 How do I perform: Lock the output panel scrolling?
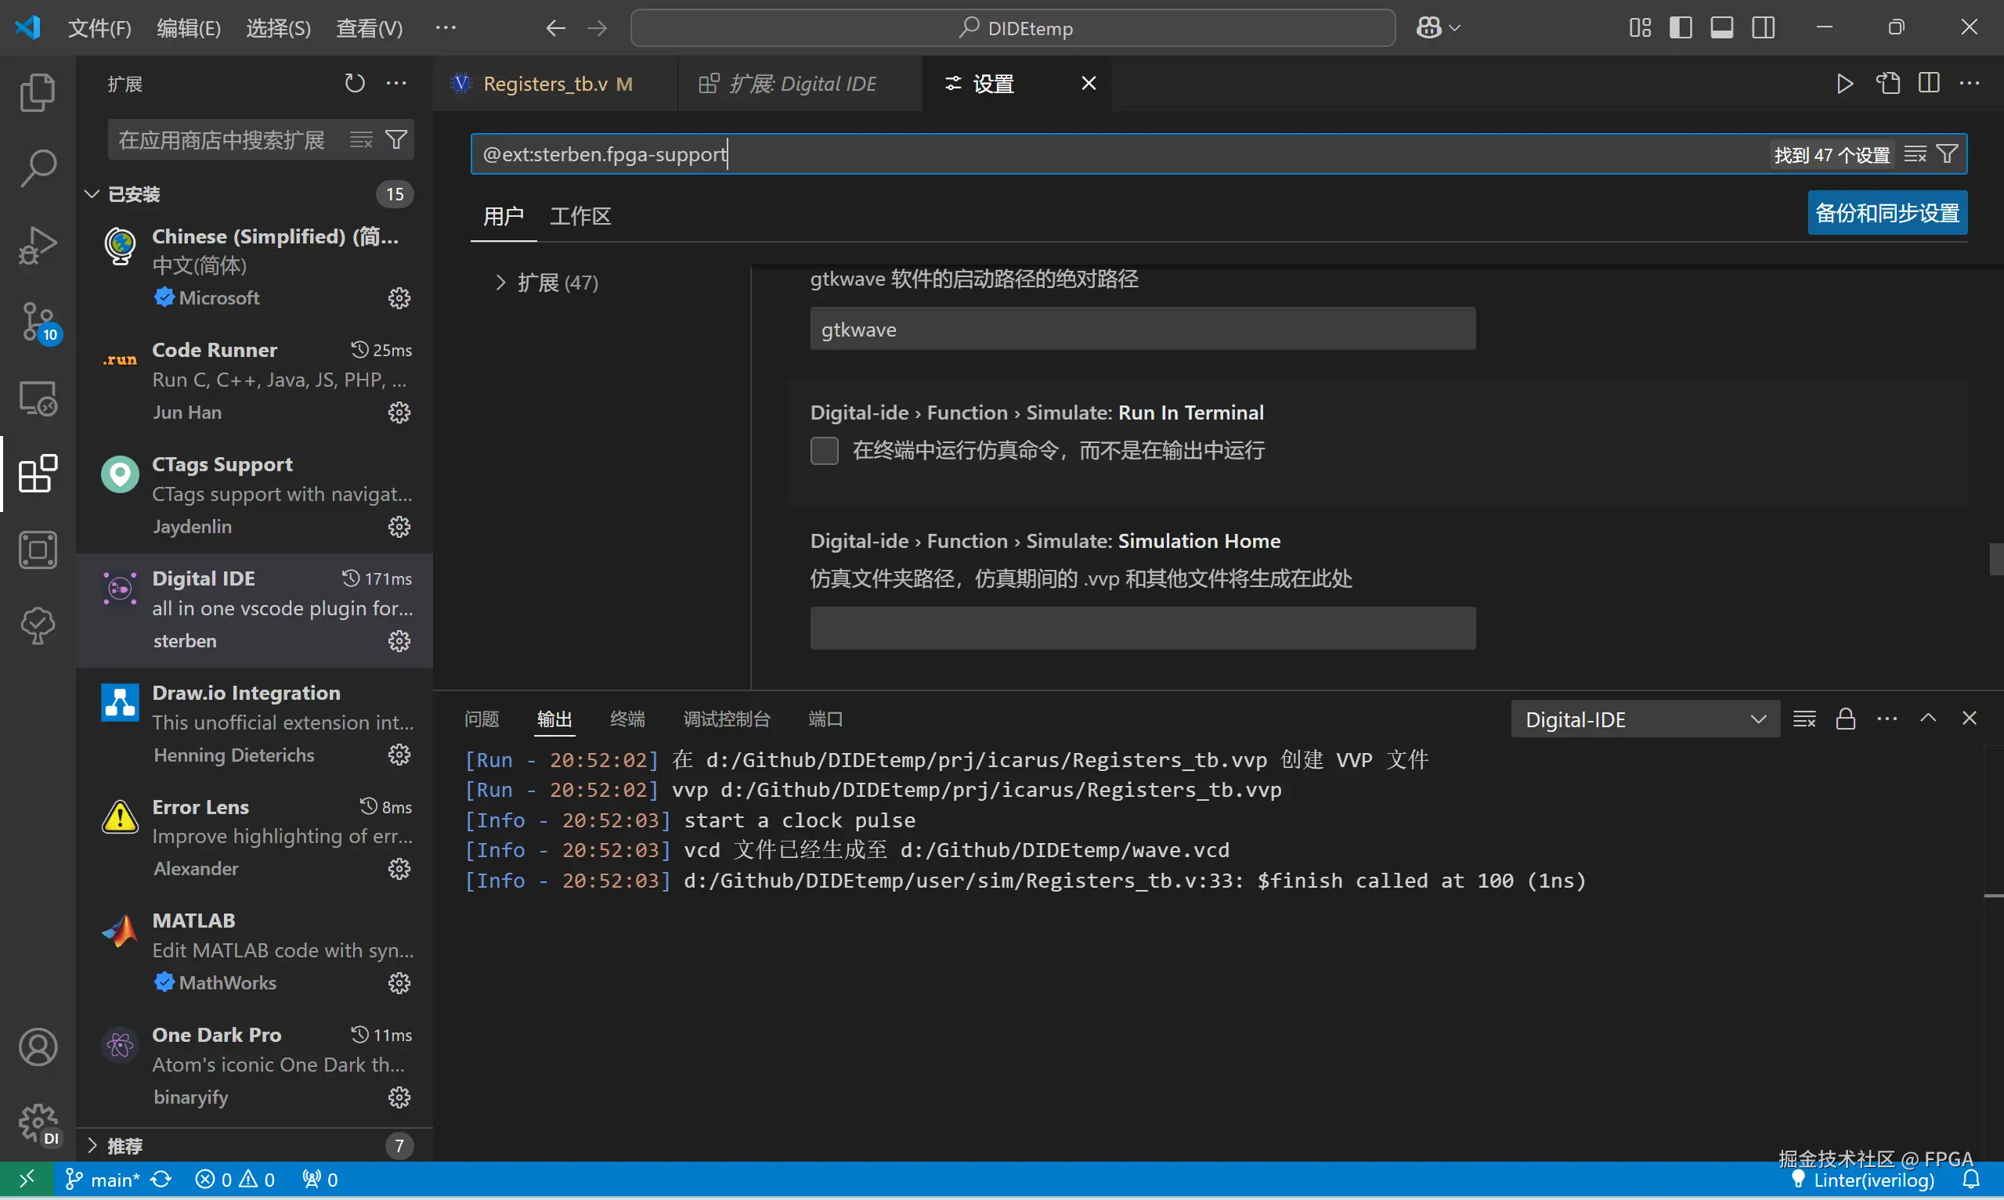[x=1846, y=719]
